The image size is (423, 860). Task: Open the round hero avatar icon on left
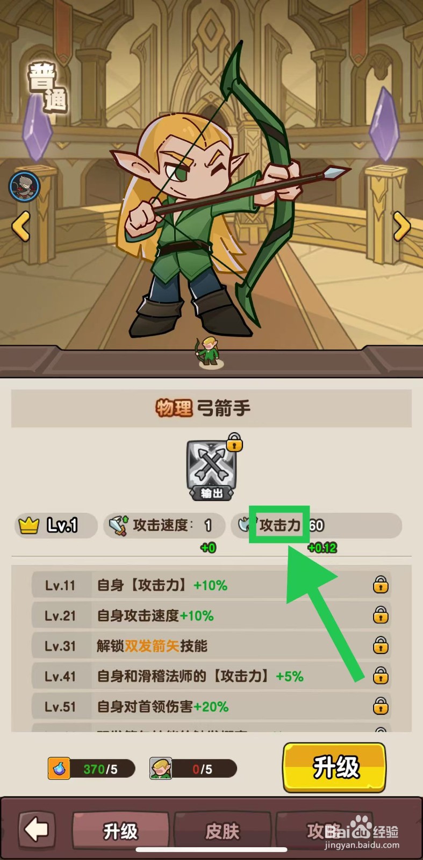(x=24, y=186)
